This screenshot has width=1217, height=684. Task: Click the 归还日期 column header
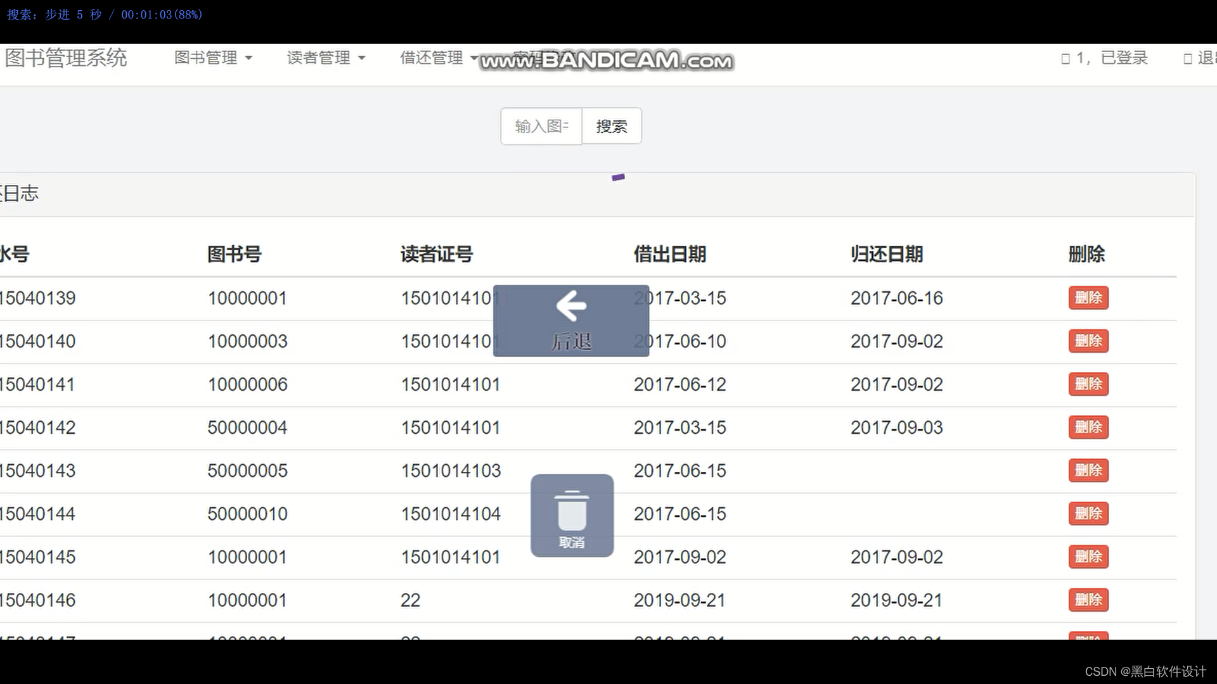click(887, 254)
